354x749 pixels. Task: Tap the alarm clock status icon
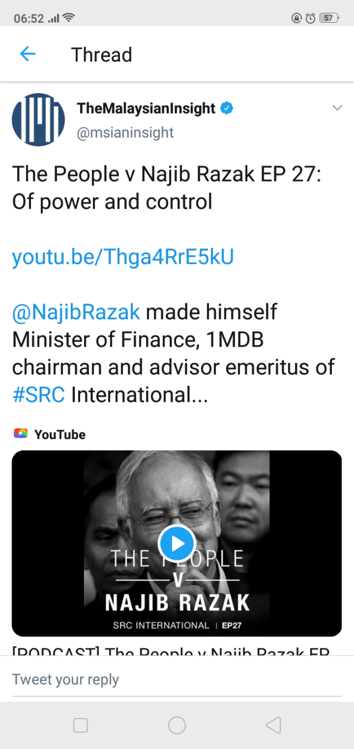pos(310,18)
